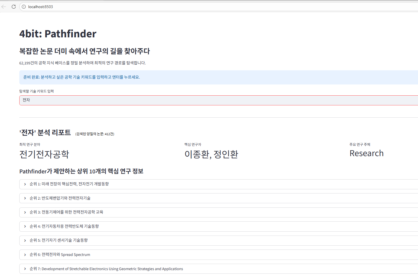418x276 pixels.
Task: Click the 준비 완료 info message
Action: [219, 77]
